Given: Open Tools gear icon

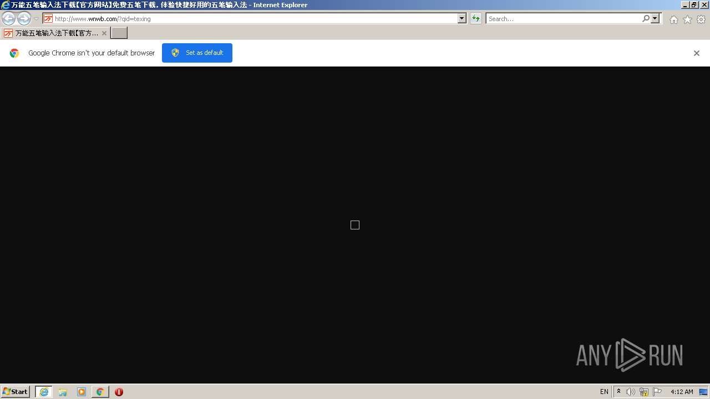Looking at the screenshot, I should pos(701,19).
